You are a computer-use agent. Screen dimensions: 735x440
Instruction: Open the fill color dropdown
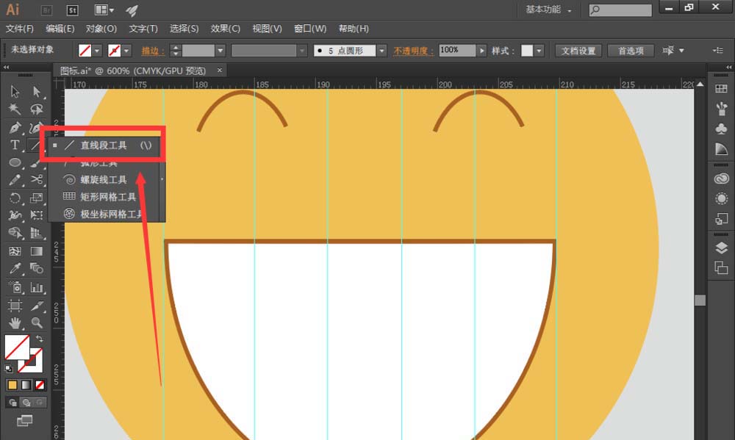[97, 51]
